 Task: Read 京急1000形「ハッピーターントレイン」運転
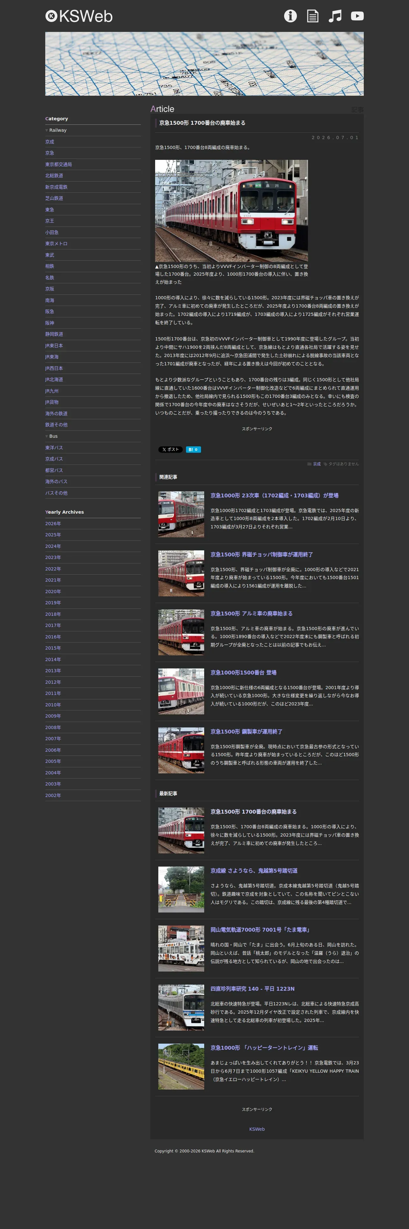coord(264,1048)
